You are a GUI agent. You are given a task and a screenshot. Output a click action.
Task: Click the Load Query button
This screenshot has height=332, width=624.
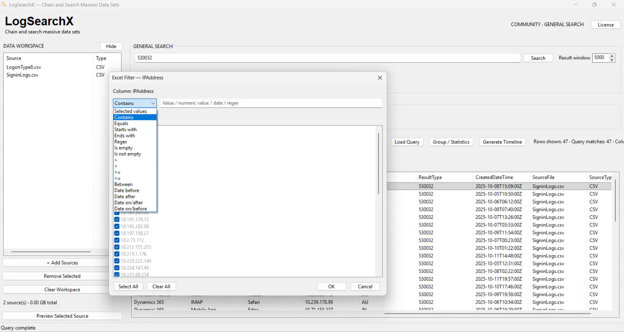(x=407, y=142)
